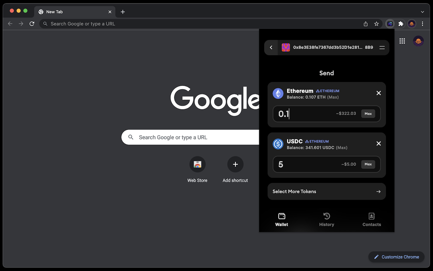433x271 pixels.
Task: Remove the USDC token row
Action: tap(379, 143)
